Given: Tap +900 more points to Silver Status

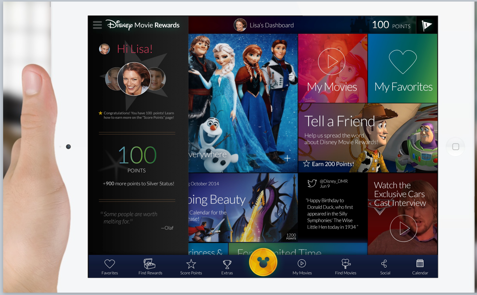Looking at the screenshot, I should coord(139,184).
